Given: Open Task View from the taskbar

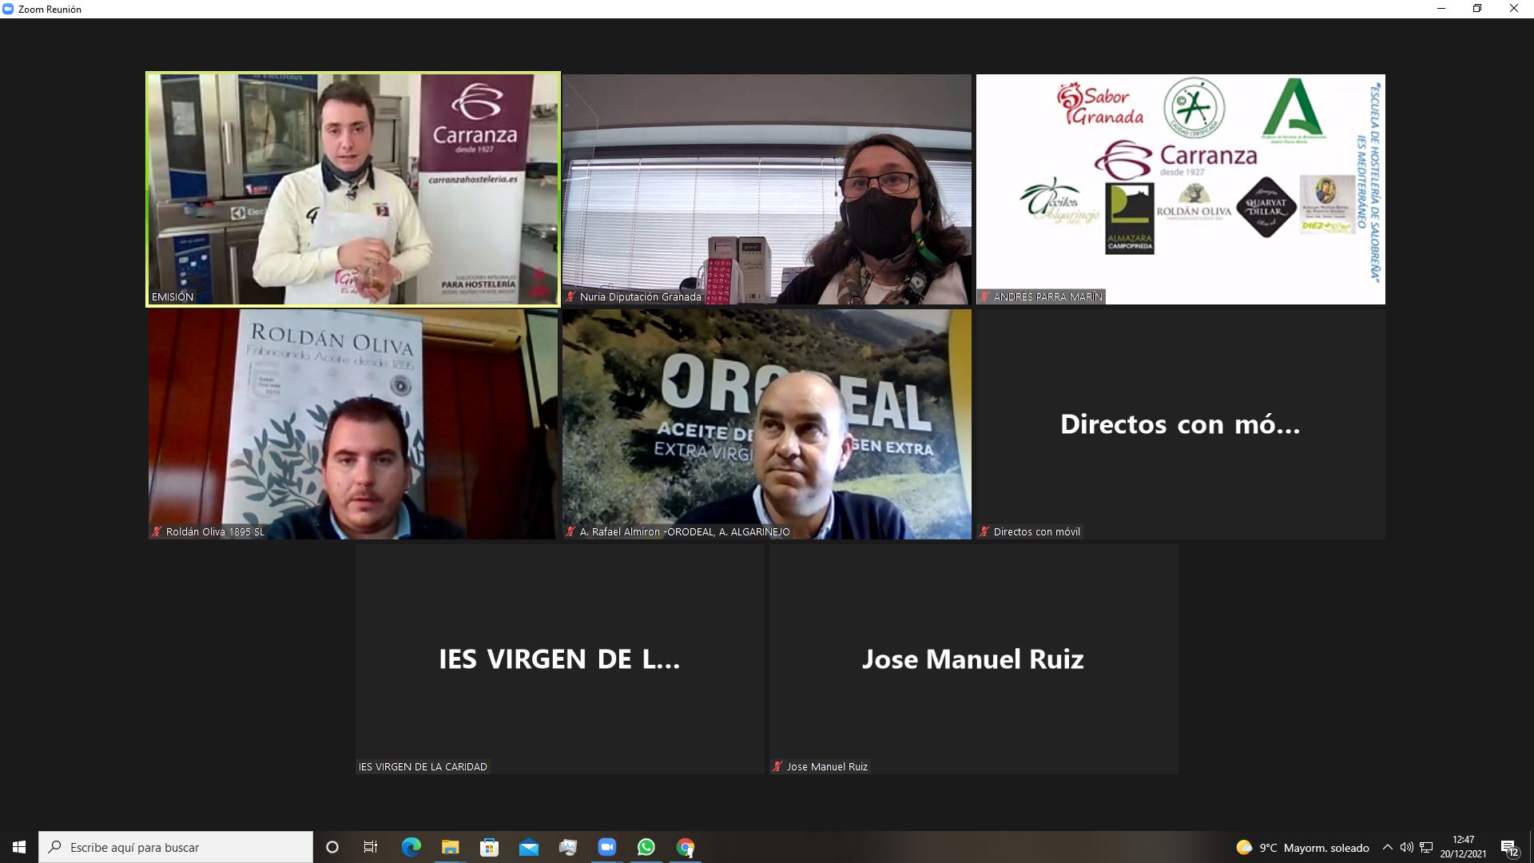Looking at the screenshot, I should click(x=371, y=847).
